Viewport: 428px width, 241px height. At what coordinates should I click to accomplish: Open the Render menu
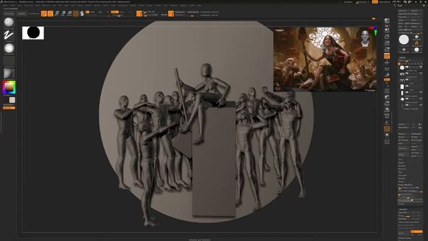pos(133,5)
